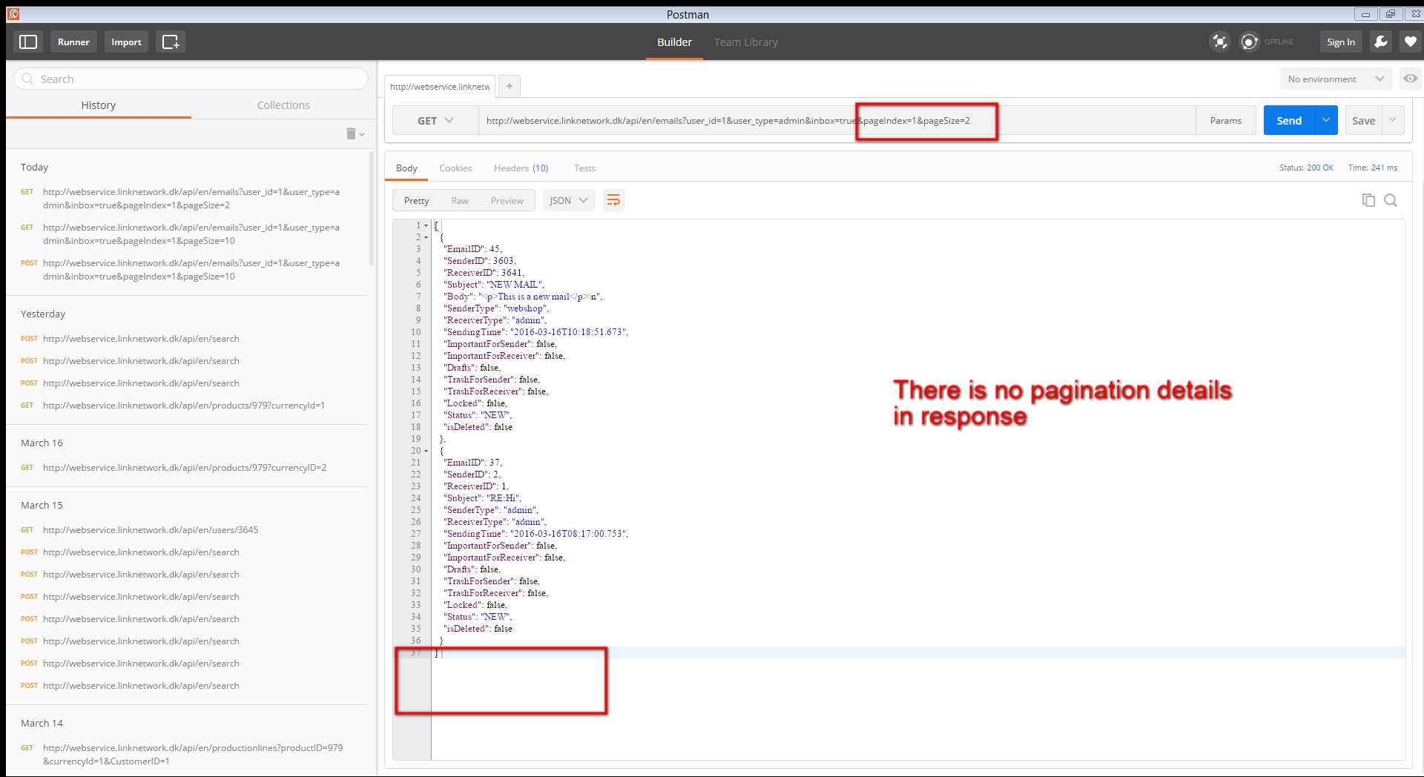The image size is (1424, 777).
Task: Open the Save options dropdown arrow
Action: [1393, 120]
